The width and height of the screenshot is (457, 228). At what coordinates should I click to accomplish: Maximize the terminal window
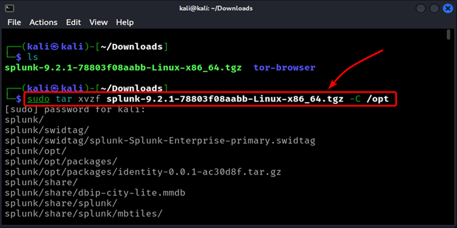tap(434, 8)
